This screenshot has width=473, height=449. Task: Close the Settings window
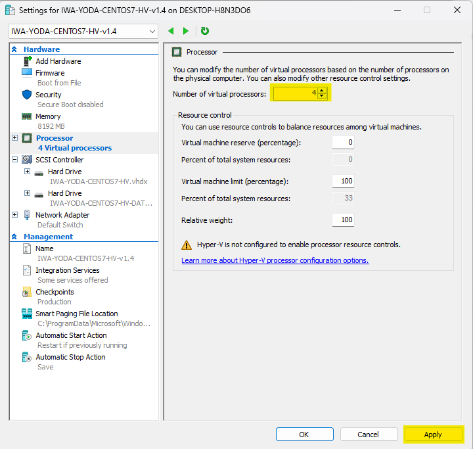[457, 10]
